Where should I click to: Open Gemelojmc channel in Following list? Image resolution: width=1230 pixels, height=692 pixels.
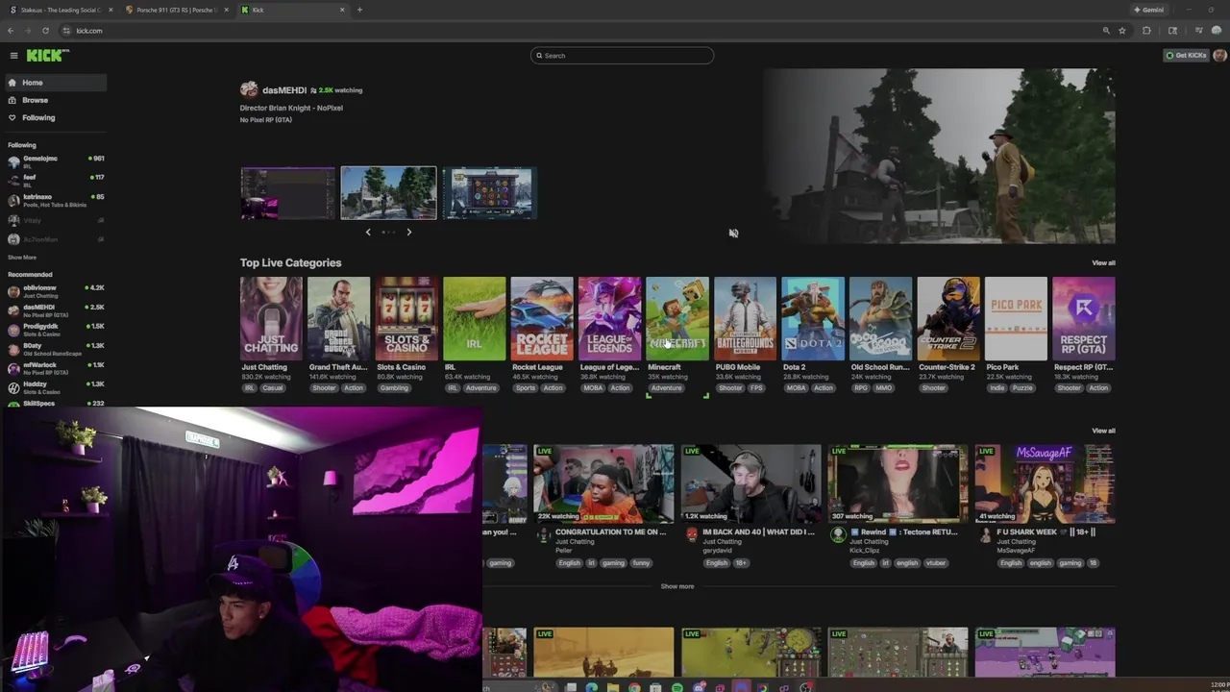(x=54, y=161)
